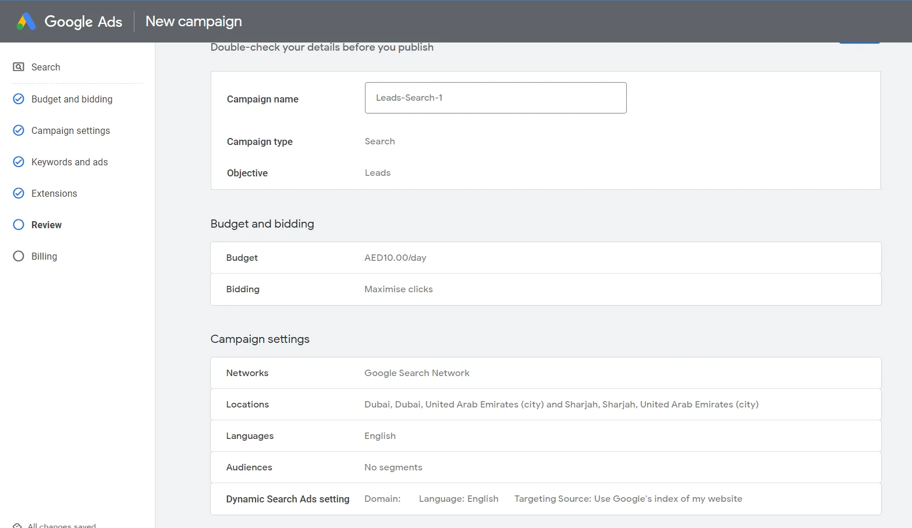Open the Locations row with Dubai and Sharjah
The height and width of the screenshot is (528, 912).
pyautogui.click(x=546, y=405)
